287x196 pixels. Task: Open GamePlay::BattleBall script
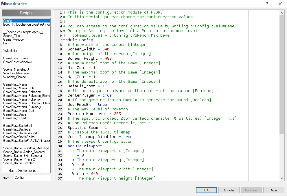pyautogui.click(x=26, y=126)
